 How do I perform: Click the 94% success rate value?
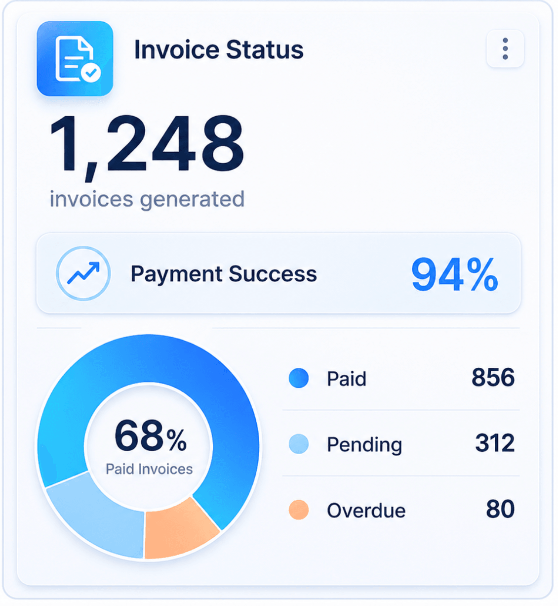tap(455, 274)
